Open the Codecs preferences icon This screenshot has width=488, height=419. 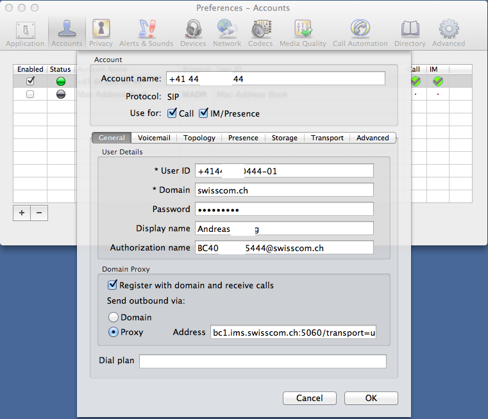pos(260,29)
